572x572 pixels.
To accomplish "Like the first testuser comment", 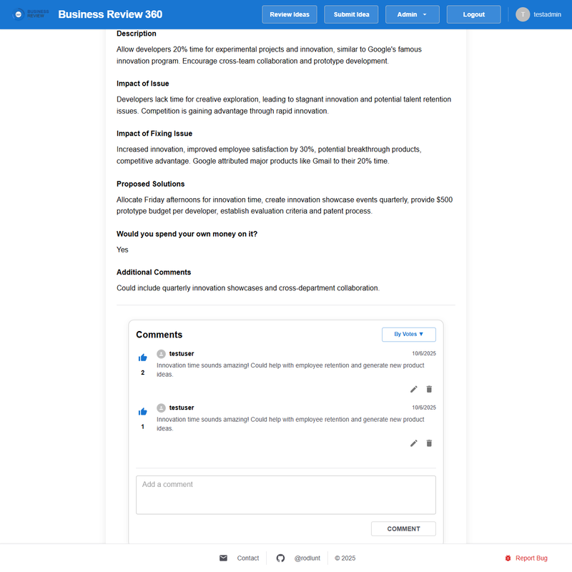I will click(142, 357).
